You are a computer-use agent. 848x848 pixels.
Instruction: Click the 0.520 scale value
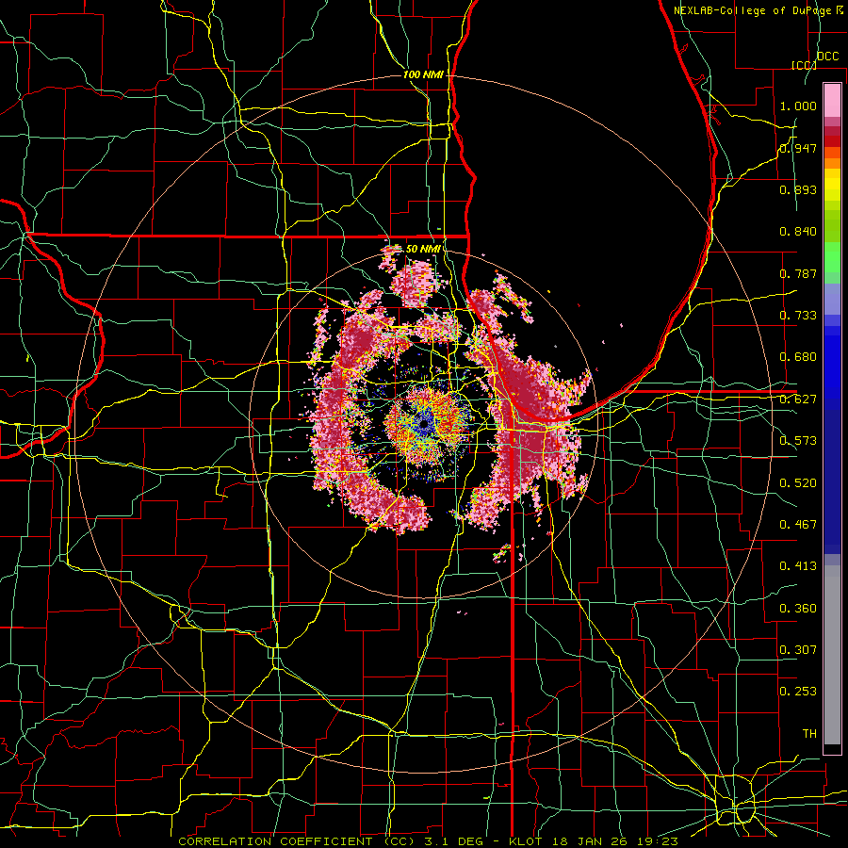click(x=798, y=483)
